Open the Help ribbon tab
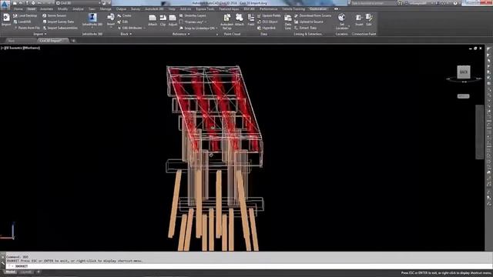Screen dimensions: 493x277 point(172,9)
